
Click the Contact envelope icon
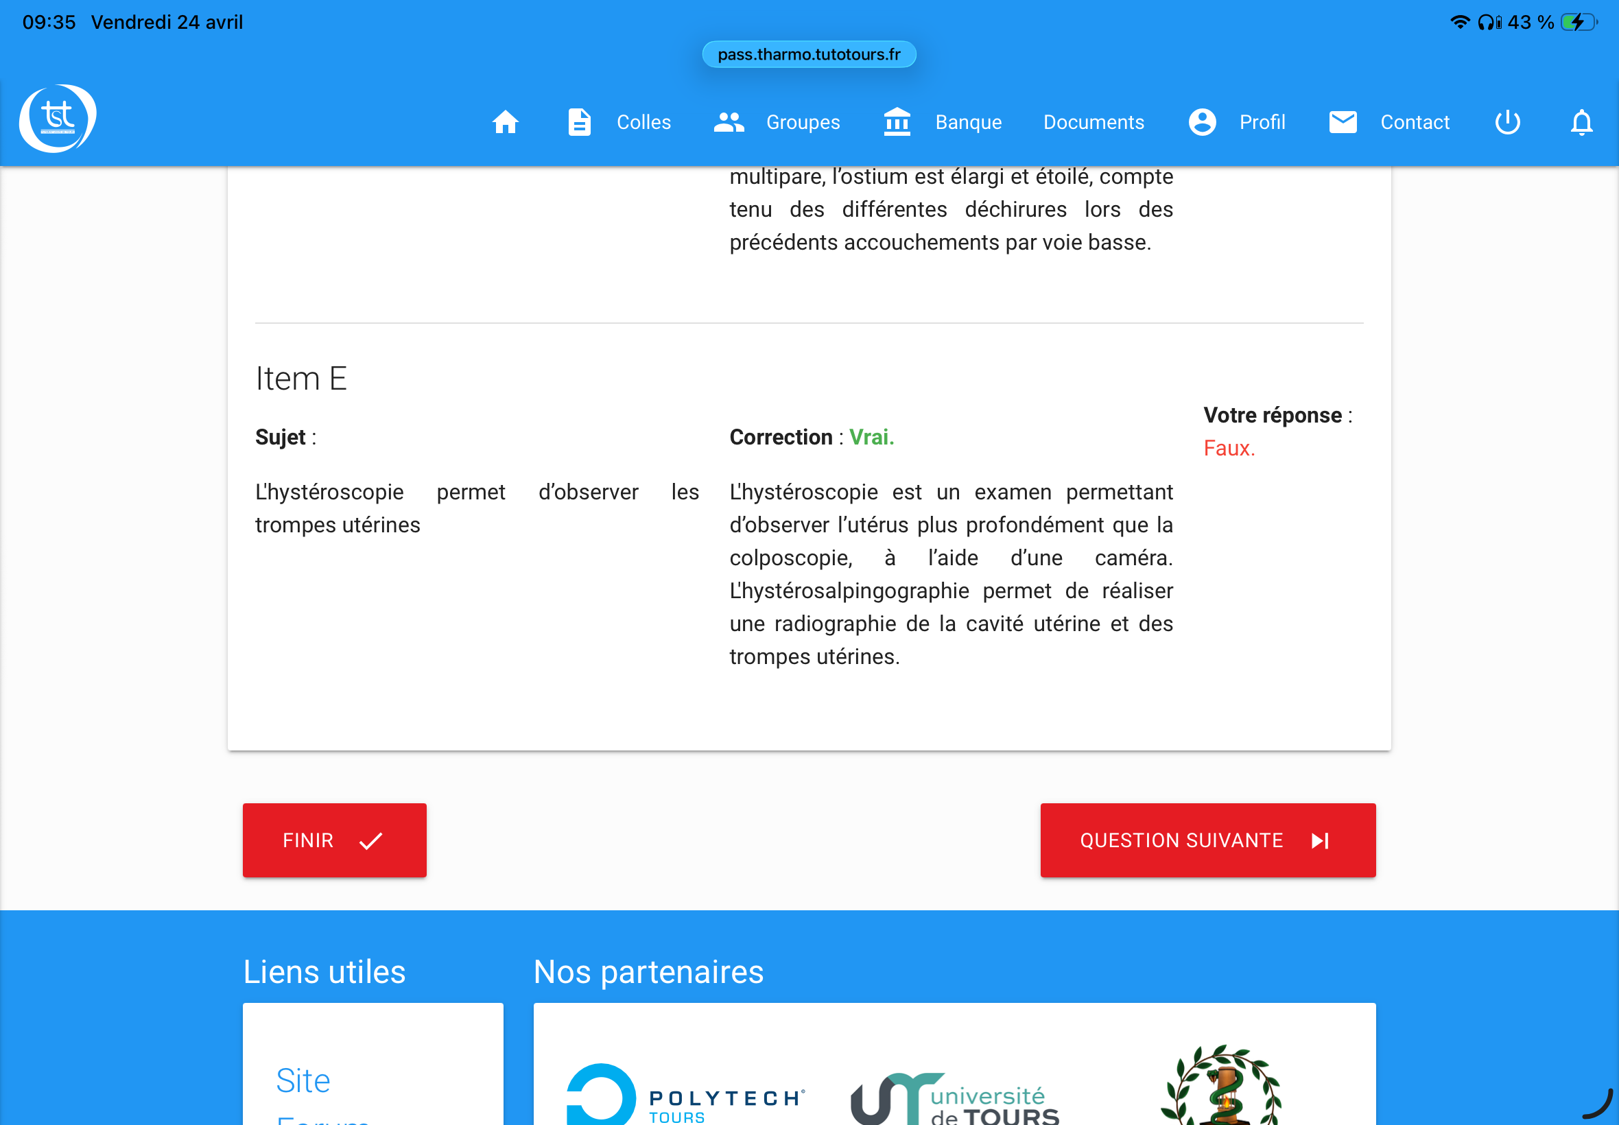(1342, 122)
